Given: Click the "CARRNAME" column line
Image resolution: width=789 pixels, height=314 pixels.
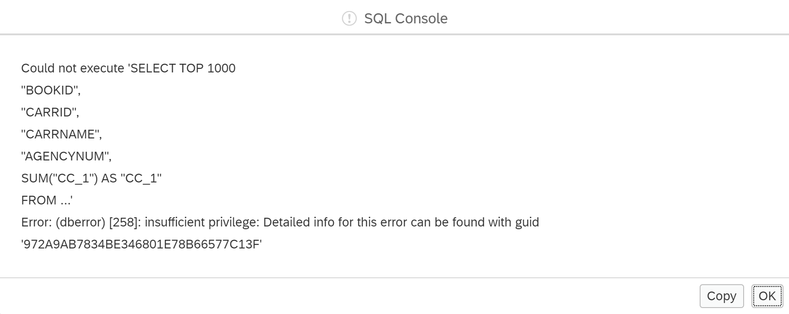Looking at the screenshot, I should tap(61, 134).
